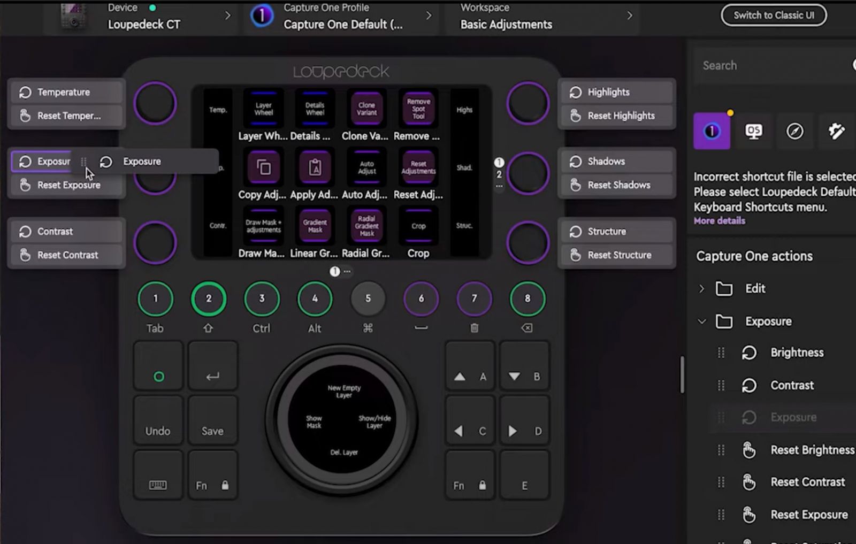This screenshot has height=544, width=856.
Task: Tap the Radial Gradient Mask icon
Action: tap(366, 226)
